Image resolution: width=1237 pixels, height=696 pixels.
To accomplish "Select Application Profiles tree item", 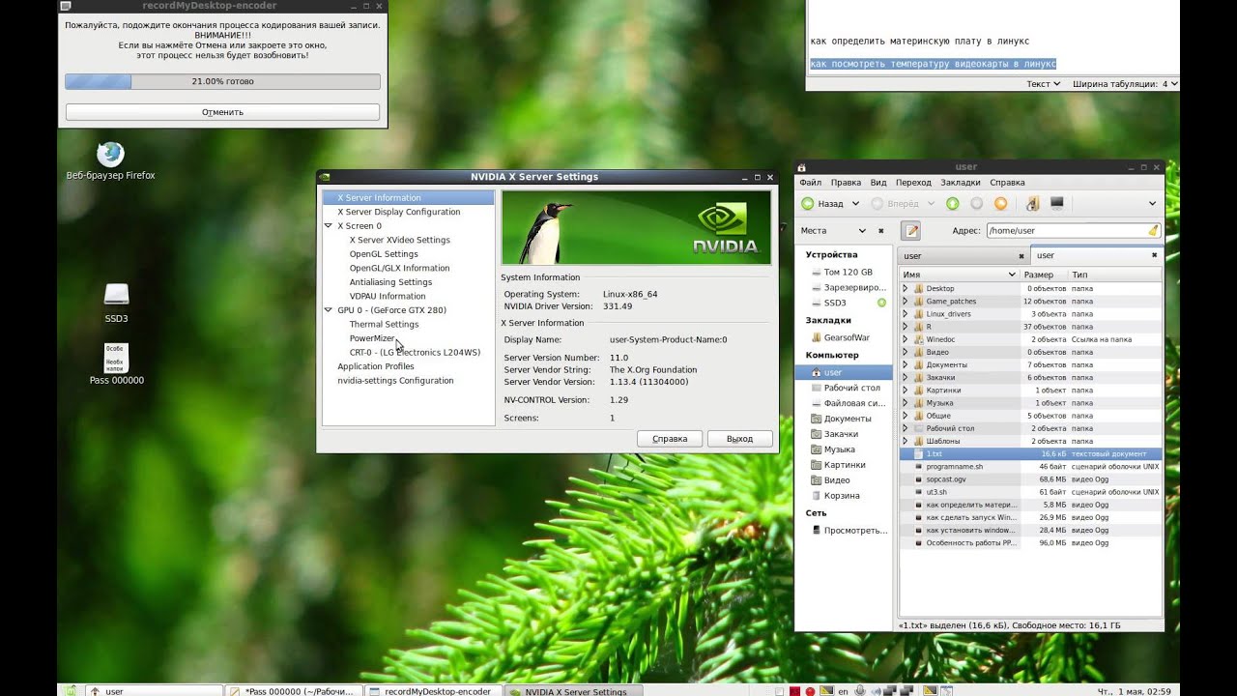I will point(375,366).
